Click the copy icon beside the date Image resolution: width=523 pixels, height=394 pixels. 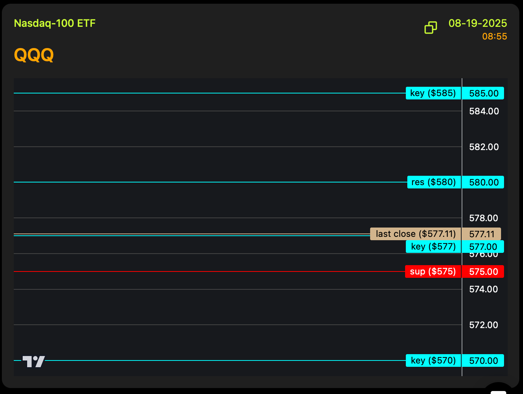coord(431,28)
